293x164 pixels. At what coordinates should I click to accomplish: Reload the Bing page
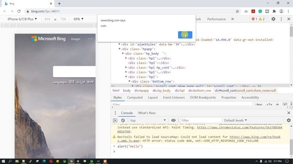(x=19, y=11)
